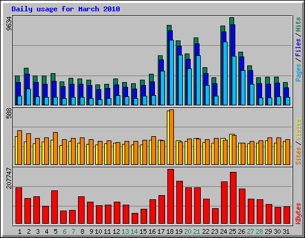Click the shortest red KBytes bar for day 14
Screen dimensions: 305x238
135,218
